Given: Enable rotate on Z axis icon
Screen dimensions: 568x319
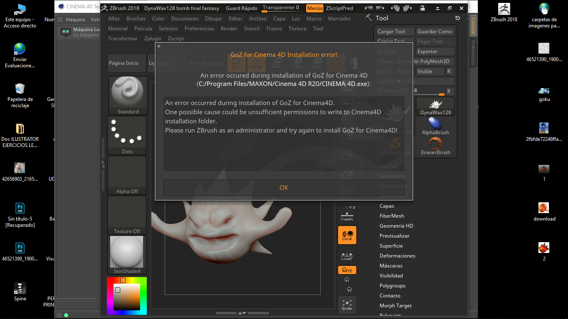Looking at the screenshot, I should [349, 290].
